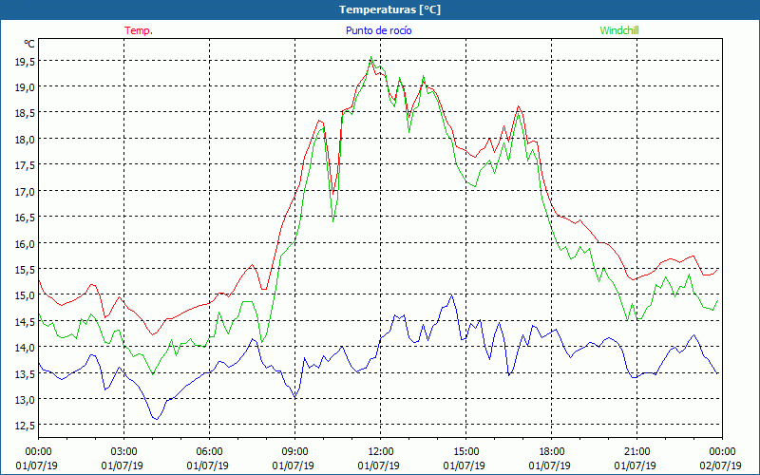The image size is (760, 475).
Task: Click the 09:00 time axis label
Action: [294, 452]
